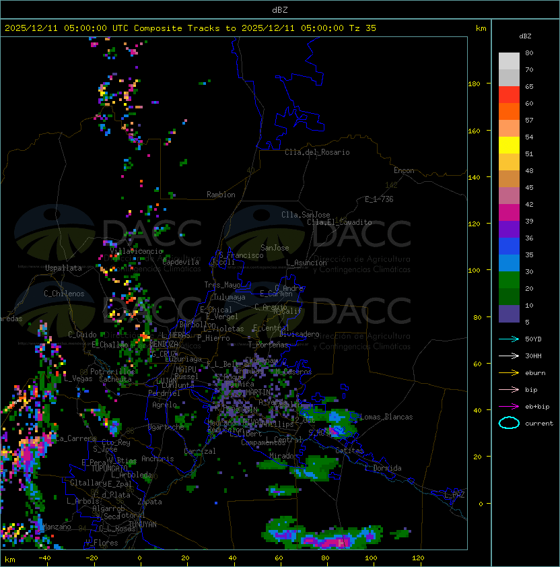Click the cyan 'current' ellipse symbol in legend
The image size is (560, 567).
(509, 423)
